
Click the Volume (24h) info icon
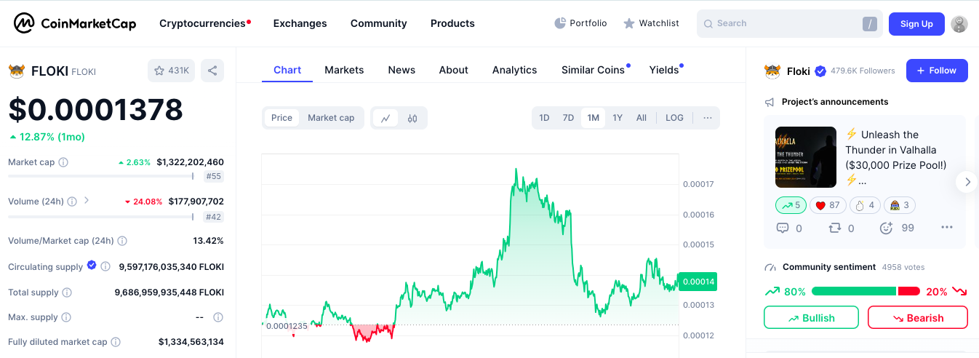pyautogui.click(x=72, y=202)
